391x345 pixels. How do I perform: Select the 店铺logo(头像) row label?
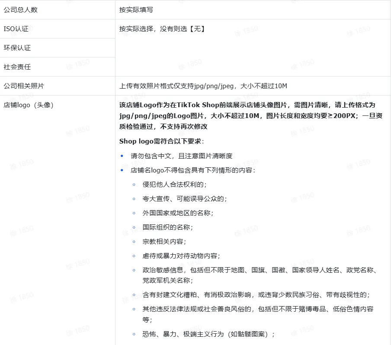(29, 105)
